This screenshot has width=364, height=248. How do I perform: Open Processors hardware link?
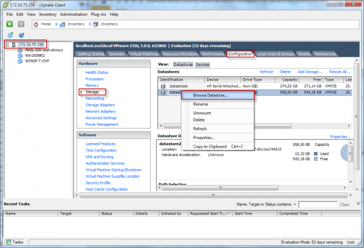tap(94, 79)
